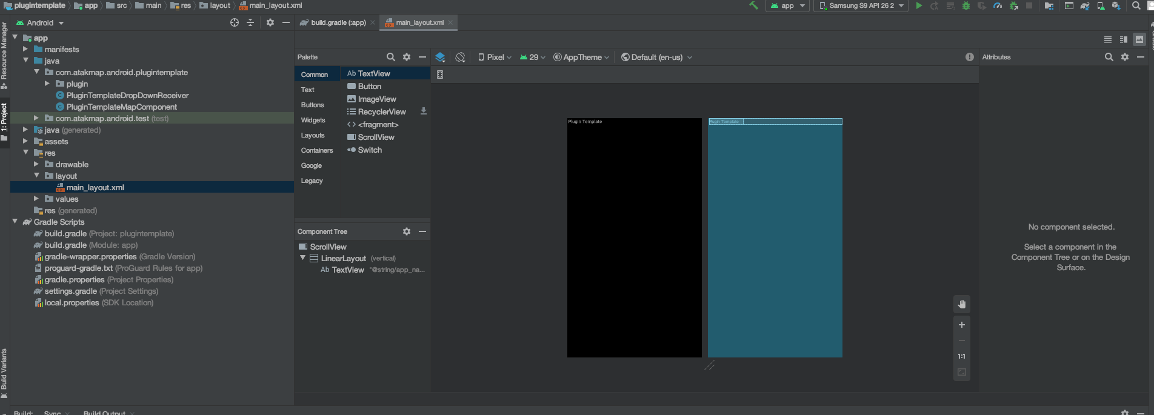Screen dimensions: 1154x415
Task: Reset zoom to 1:1
Action: pyautogui.click(x=962, y=356)
